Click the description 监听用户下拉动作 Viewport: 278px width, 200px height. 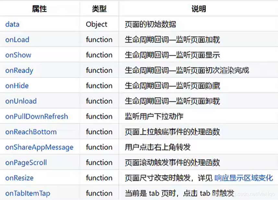pyautogui.click(x=154, y=117)
